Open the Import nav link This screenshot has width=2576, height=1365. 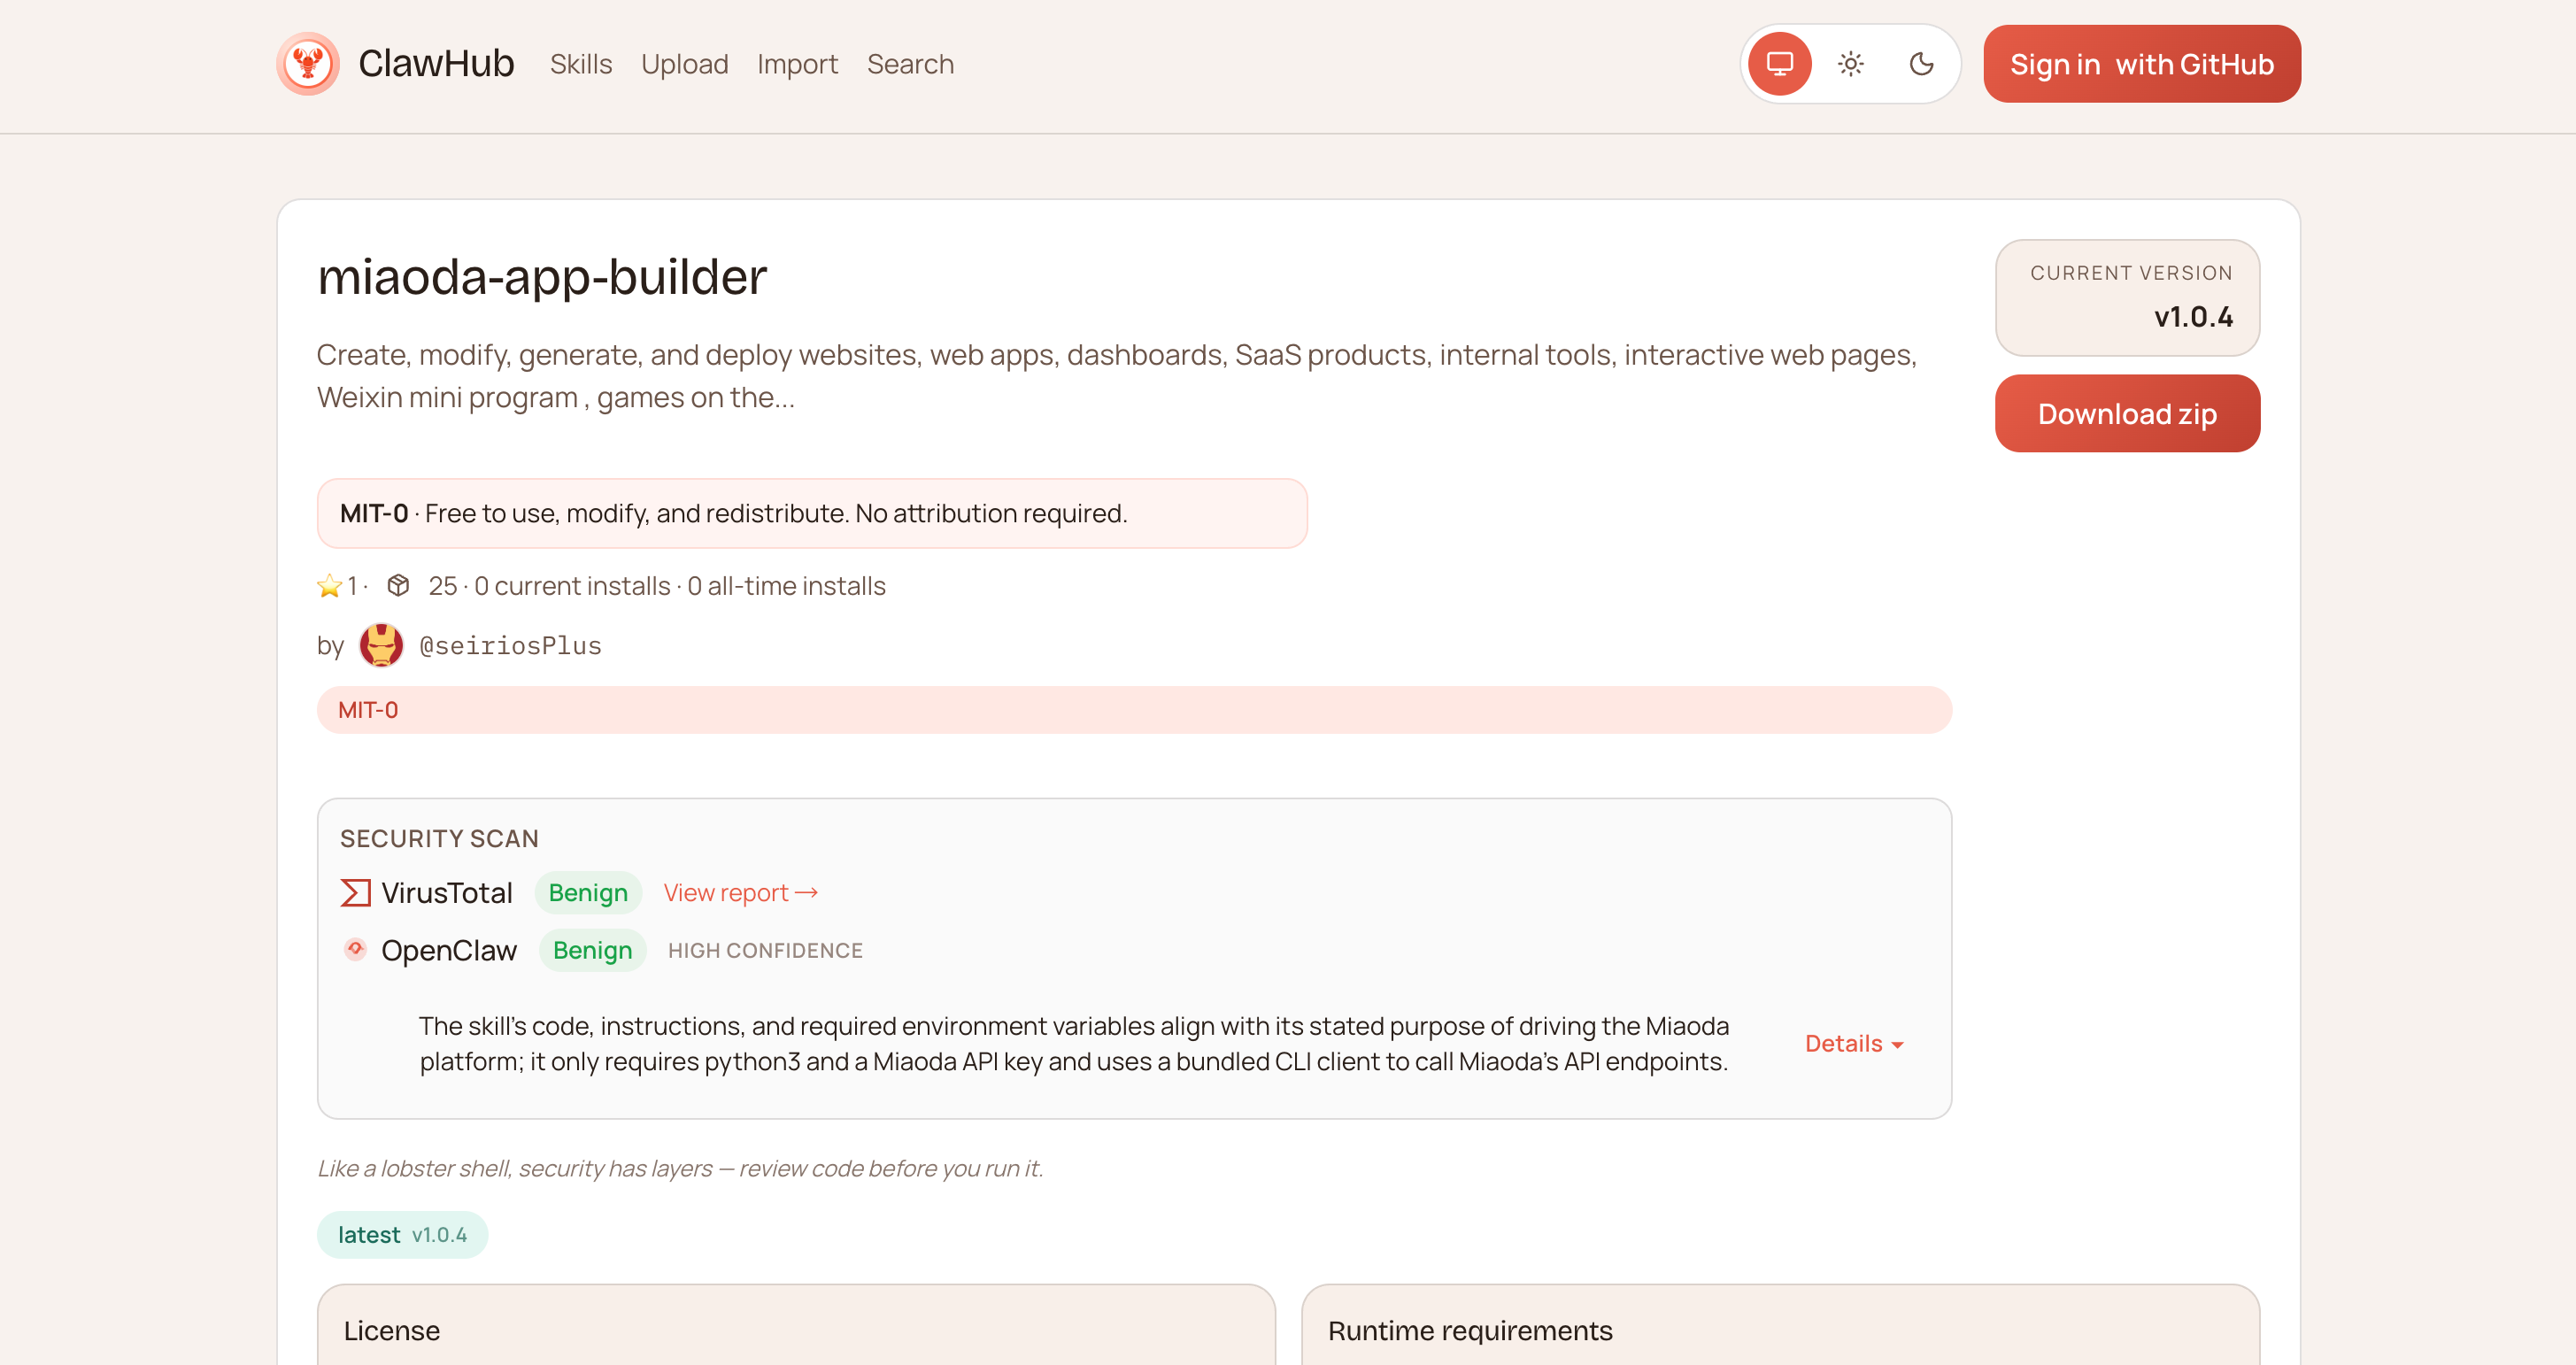coord(797,64)
